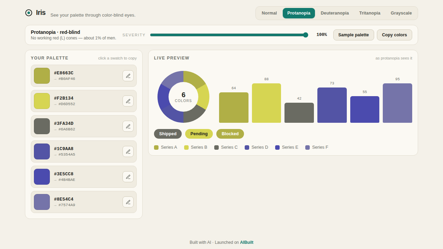
Task: Switch to Normal vision mode
Action: pyautogui.click(x=269, y=13)
